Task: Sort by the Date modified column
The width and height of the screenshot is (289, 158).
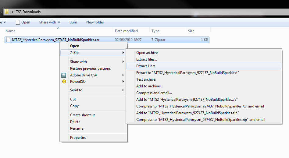Action: 126,31
